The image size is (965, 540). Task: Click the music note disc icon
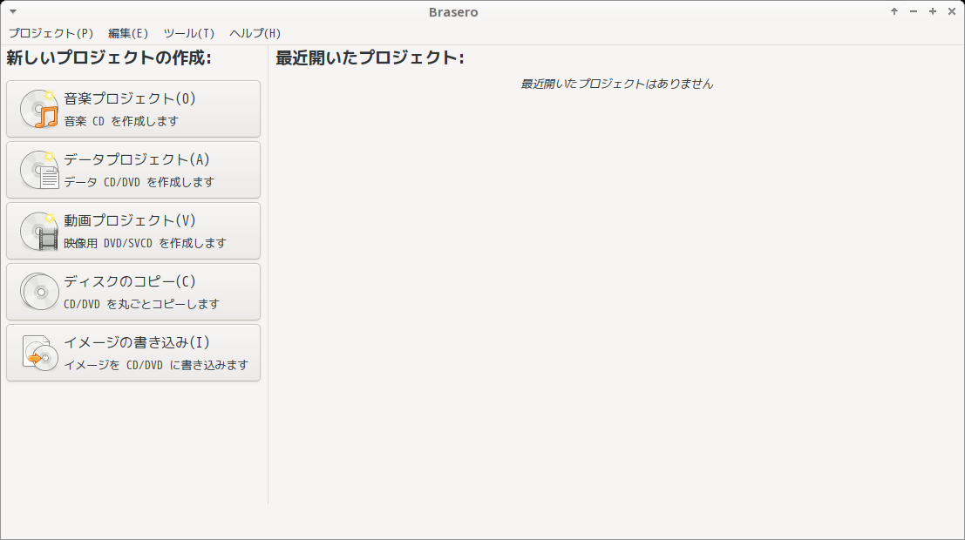[39, 109]
